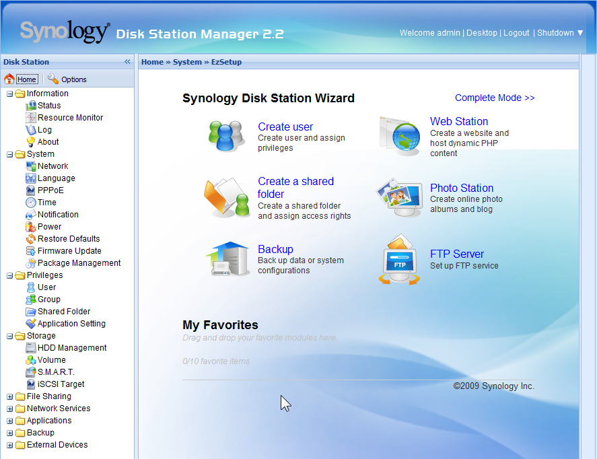This screenshot has height=459, width=597.
Task: Open Resource Monitor graph icon
Action: (31, 118)
